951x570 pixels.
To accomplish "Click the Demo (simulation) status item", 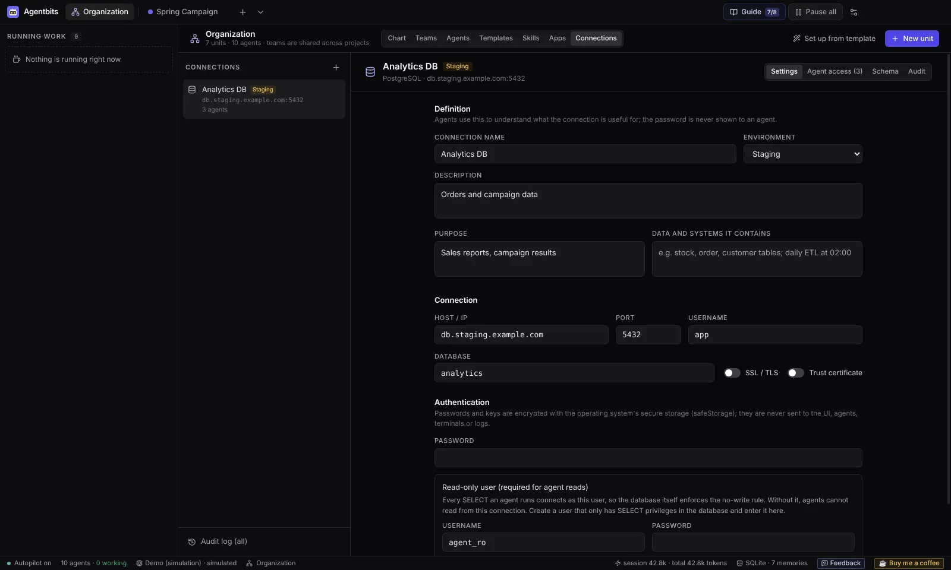I will click(x=186, y=563).
